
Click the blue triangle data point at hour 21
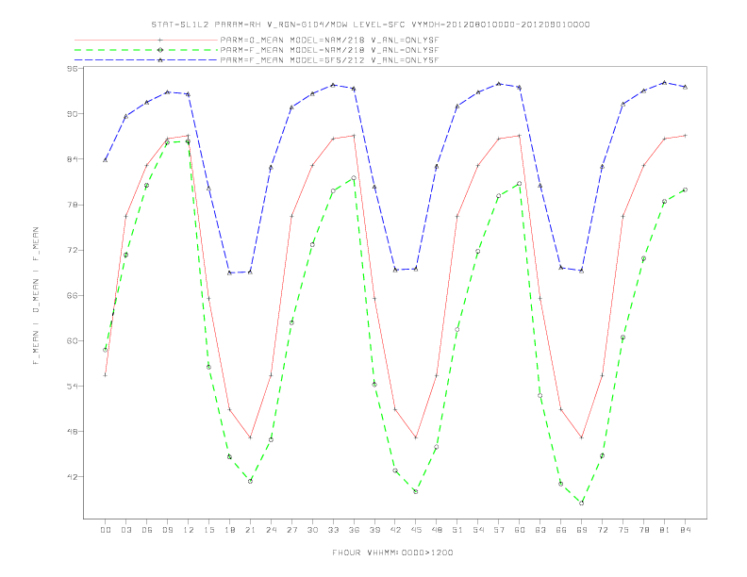coord(250,272)
